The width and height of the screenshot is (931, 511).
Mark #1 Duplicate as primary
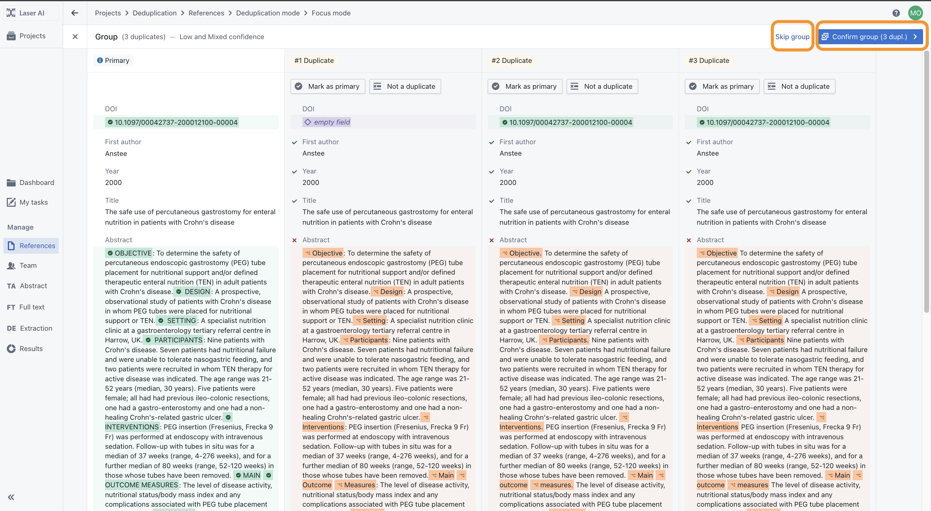coord(327,86)
